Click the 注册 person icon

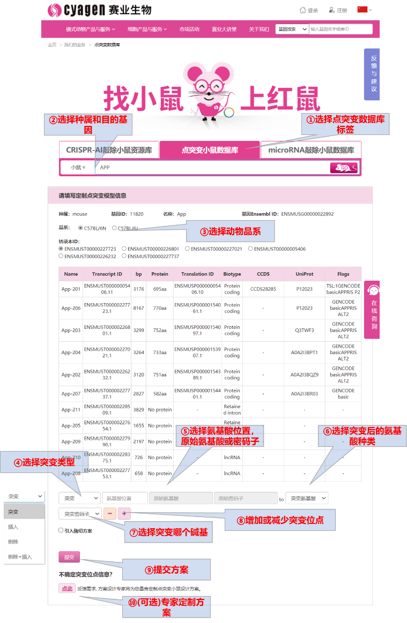pyautogui.click(x=331, y=10)
